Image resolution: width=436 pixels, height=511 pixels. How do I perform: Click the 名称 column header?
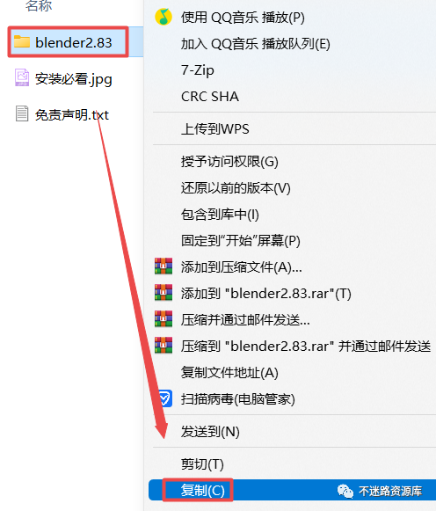(39, 6)
